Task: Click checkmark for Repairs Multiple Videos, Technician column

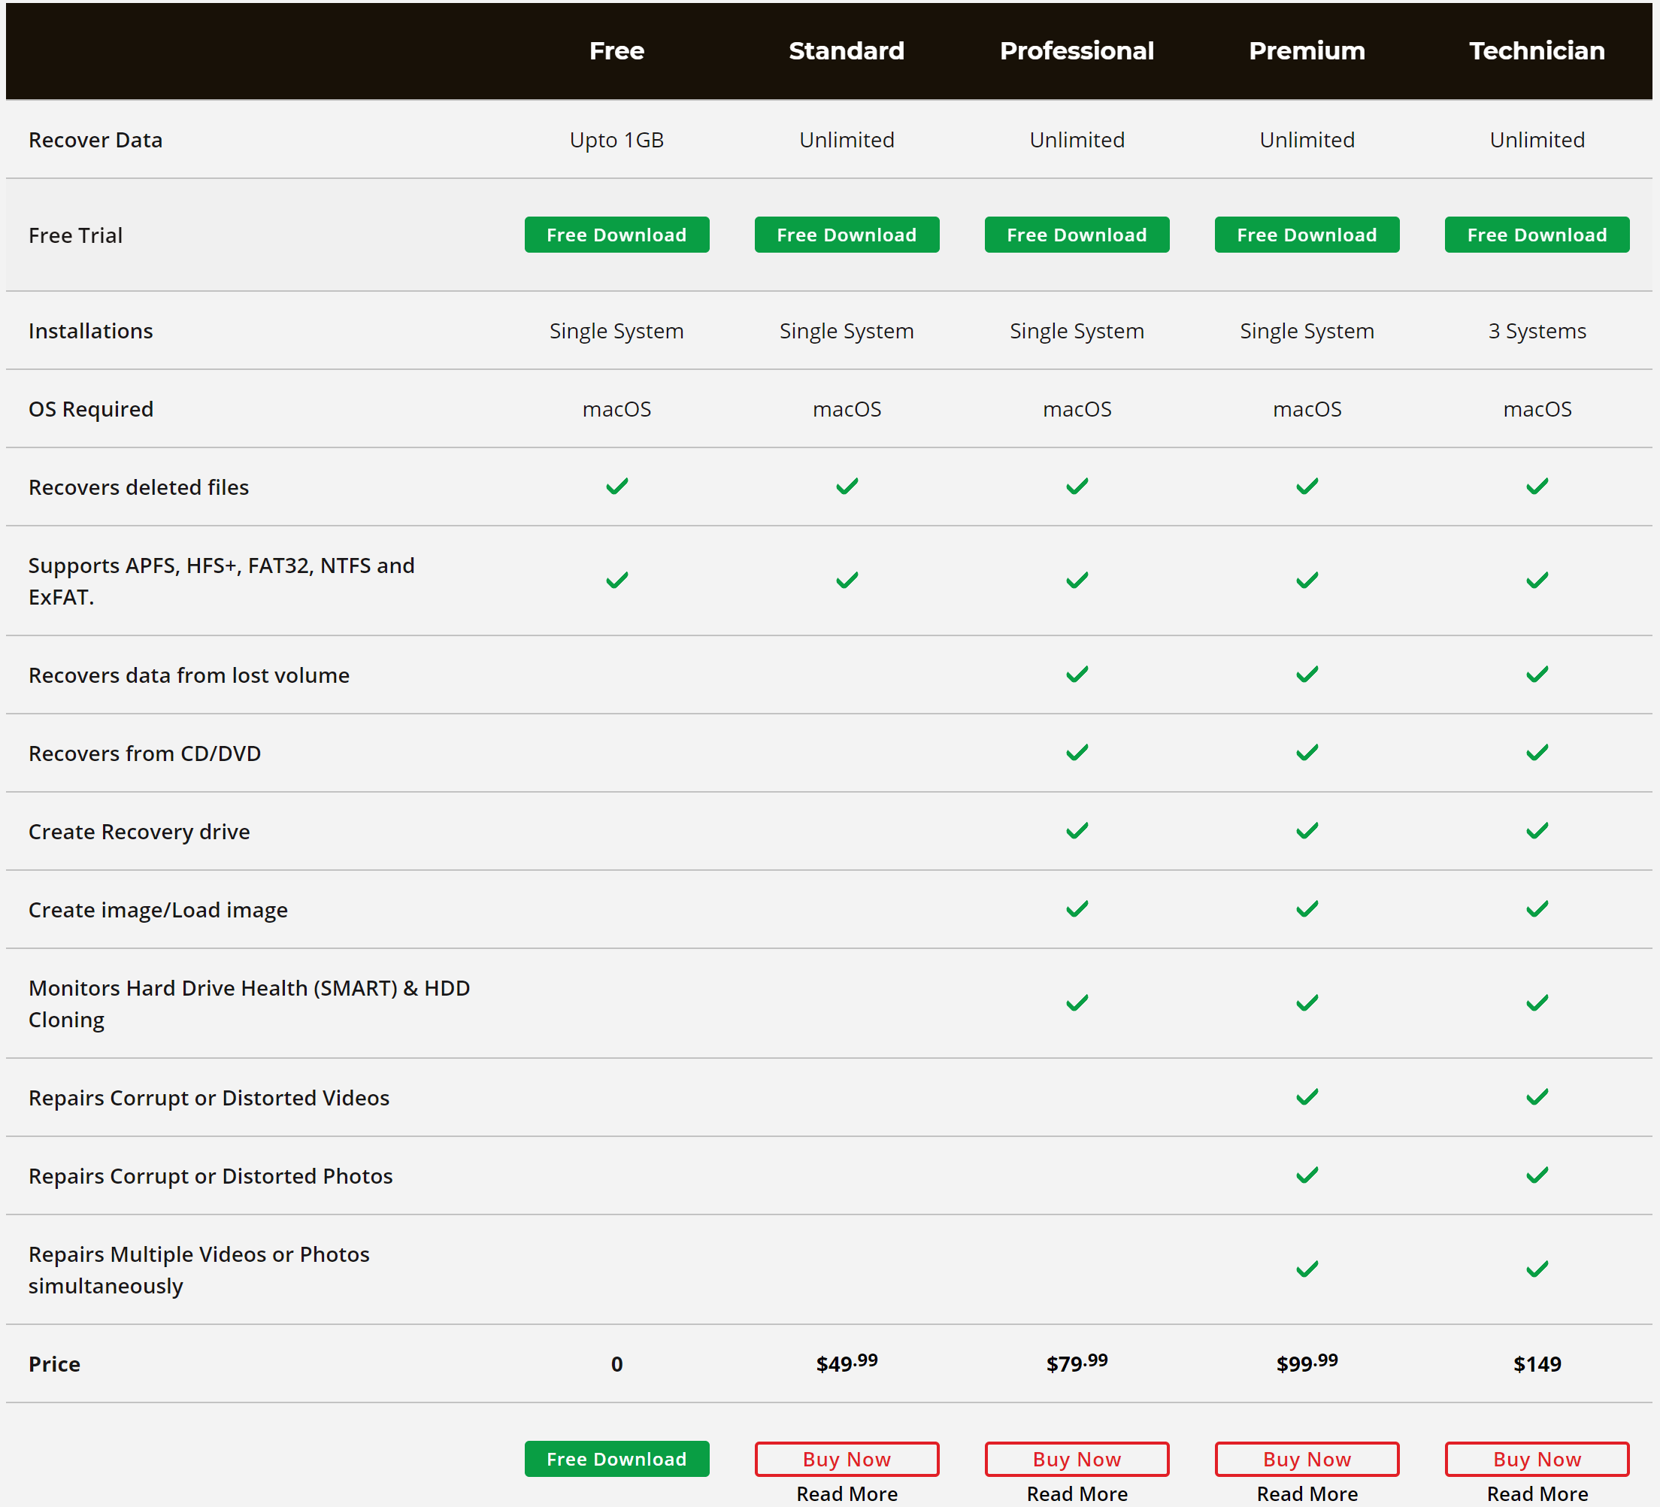Action: [1537, 1269]
